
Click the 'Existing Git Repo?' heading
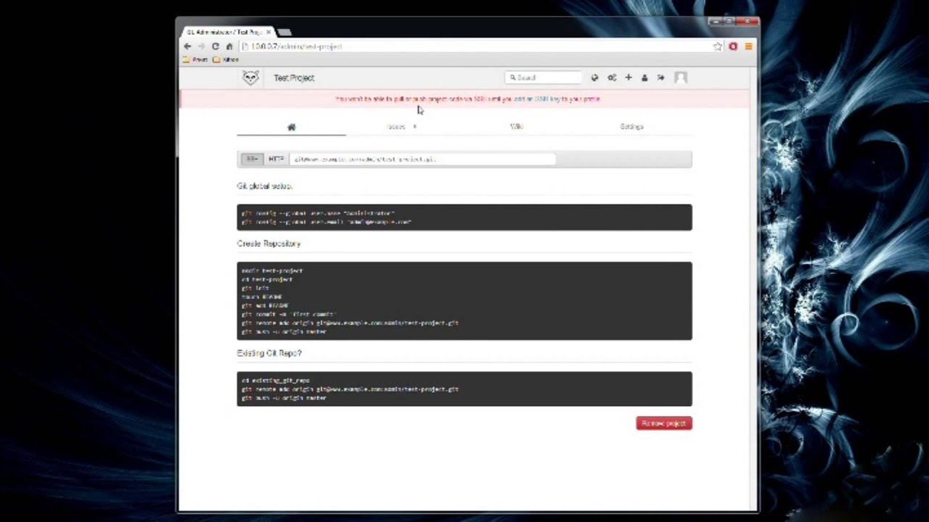coord(269,353)
